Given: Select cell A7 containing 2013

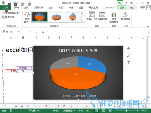Looking at the screenshot, I should coord(11,71).
